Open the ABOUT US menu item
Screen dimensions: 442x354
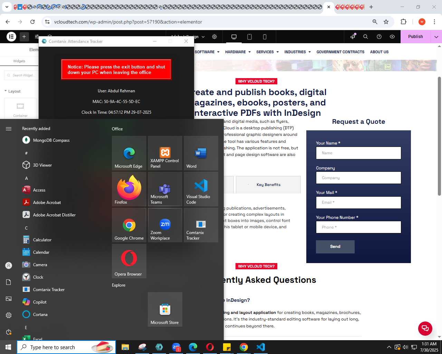tap(379, 52)
